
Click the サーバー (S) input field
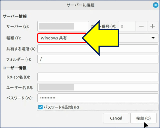click(x=63, y=26)
